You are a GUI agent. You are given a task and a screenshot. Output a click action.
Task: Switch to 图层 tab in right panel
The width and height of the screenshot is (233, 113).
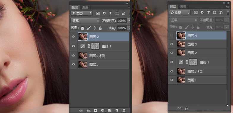coord(173,7)
